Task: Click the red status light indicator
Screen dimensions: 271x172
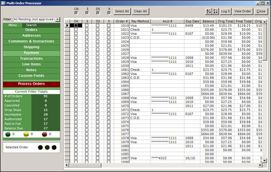Action: tap(44, 134)
